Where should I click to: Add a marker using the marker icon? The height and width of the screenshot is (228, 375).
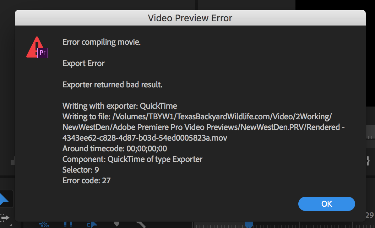point(117,224)
